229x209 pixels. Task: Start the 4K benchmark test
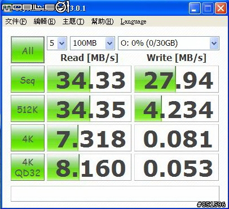[x=28, y=138]
